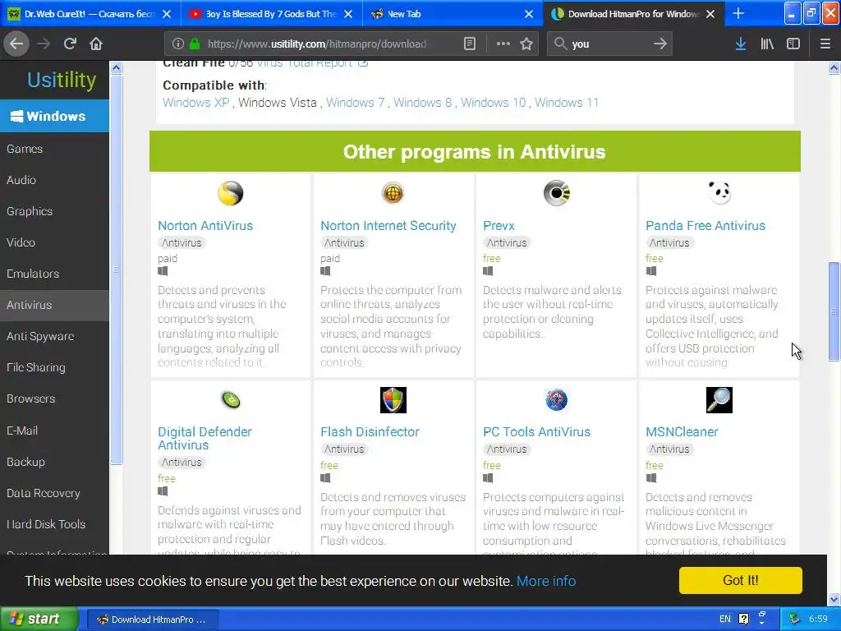
Task: Click the Panda Free Antivirus panda icon
Action: (x=719, y=192)
